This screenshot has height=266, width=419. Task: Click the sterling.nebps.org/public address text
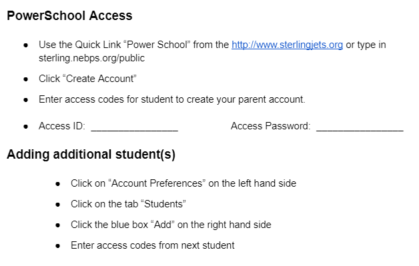point(91,58)
